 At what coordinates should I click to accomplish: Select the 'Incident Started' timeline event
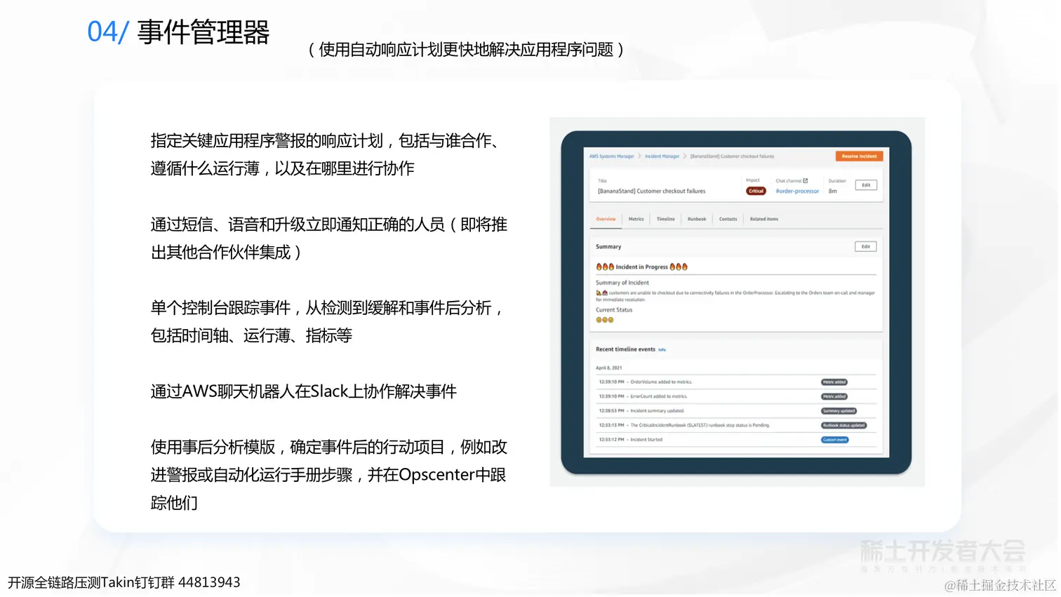646,440
